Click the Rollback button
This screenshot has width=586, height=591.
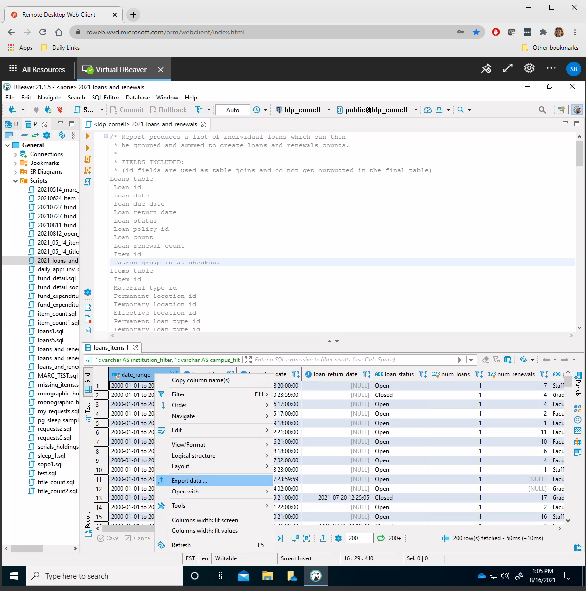click(x=168, y=110)
